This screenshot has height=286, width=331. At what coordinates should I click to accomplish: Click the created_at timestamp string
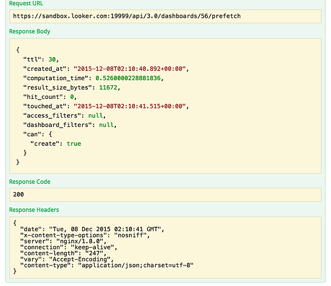(x=130, y=69)
